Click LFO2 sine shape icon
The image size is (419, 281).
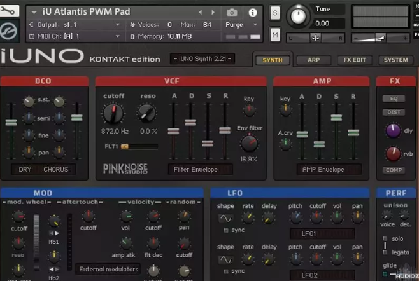[225, 259]
